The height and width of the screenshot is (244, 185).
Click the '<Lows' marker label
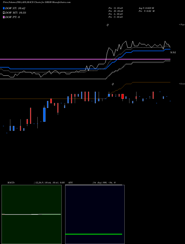(182, 84)
